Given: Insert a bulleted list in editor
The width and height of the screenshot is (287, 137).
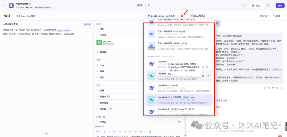Looking at the screenshot, I should (120, 131).
